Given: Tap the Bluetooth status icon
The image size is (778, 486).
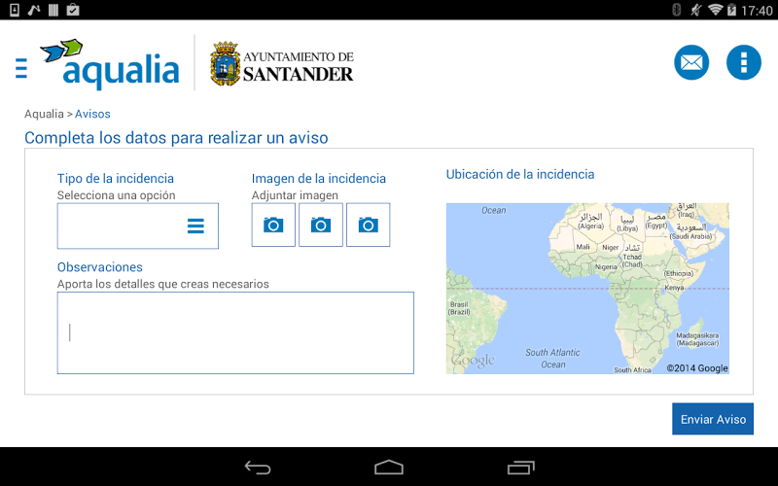Looking at the screenshot, I should [x=676, y=10].
